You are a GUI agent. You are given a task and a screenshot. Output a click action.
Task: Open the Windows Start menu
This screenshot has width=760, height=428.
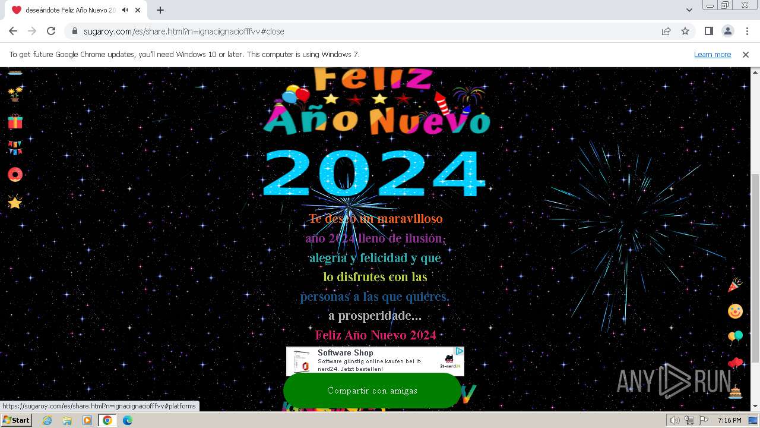17,420
